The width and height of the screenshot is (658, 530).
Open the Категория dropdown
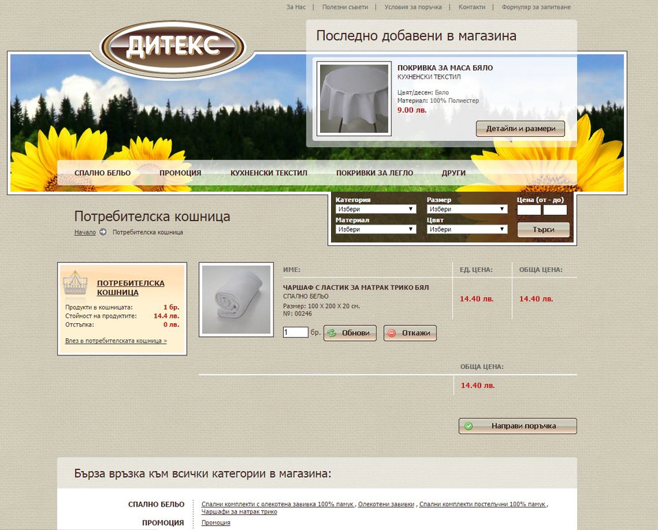point(376,209)
